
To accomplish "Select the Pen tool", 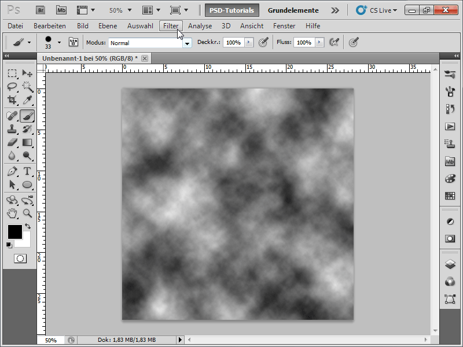I will (x=12, y=171).
